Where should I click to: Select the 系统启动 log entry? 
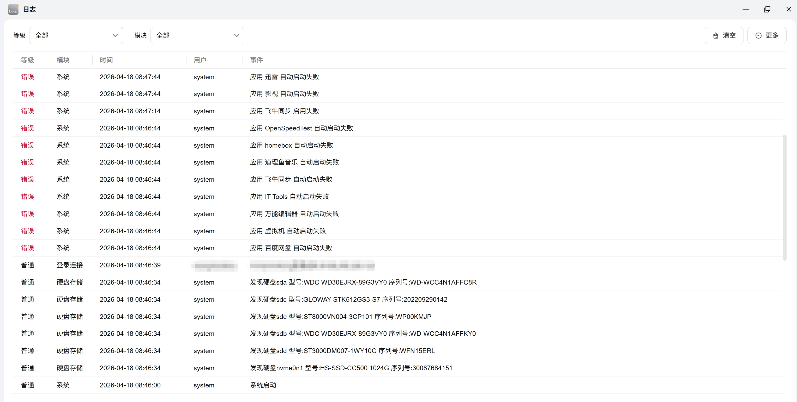[x=263, y=385]
